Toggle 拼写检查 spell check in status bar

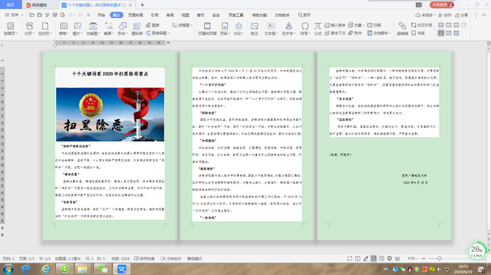pyautogui.click(x=144, y=258)
